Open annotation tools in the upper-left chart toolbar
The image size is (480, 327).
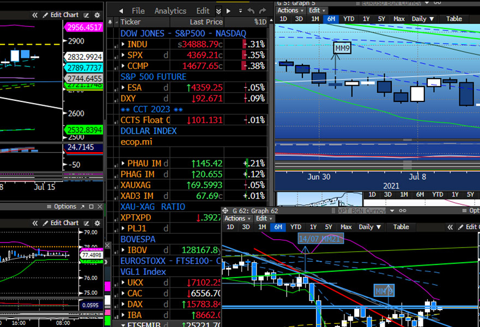click(87, 15)
